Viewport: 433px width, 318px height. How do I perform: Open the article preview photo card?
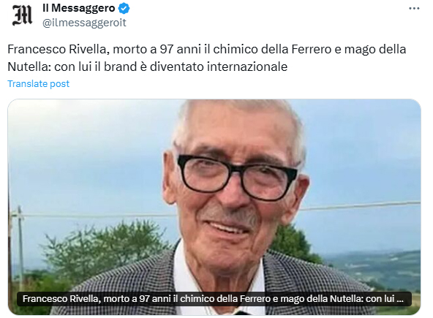point(214,207)
